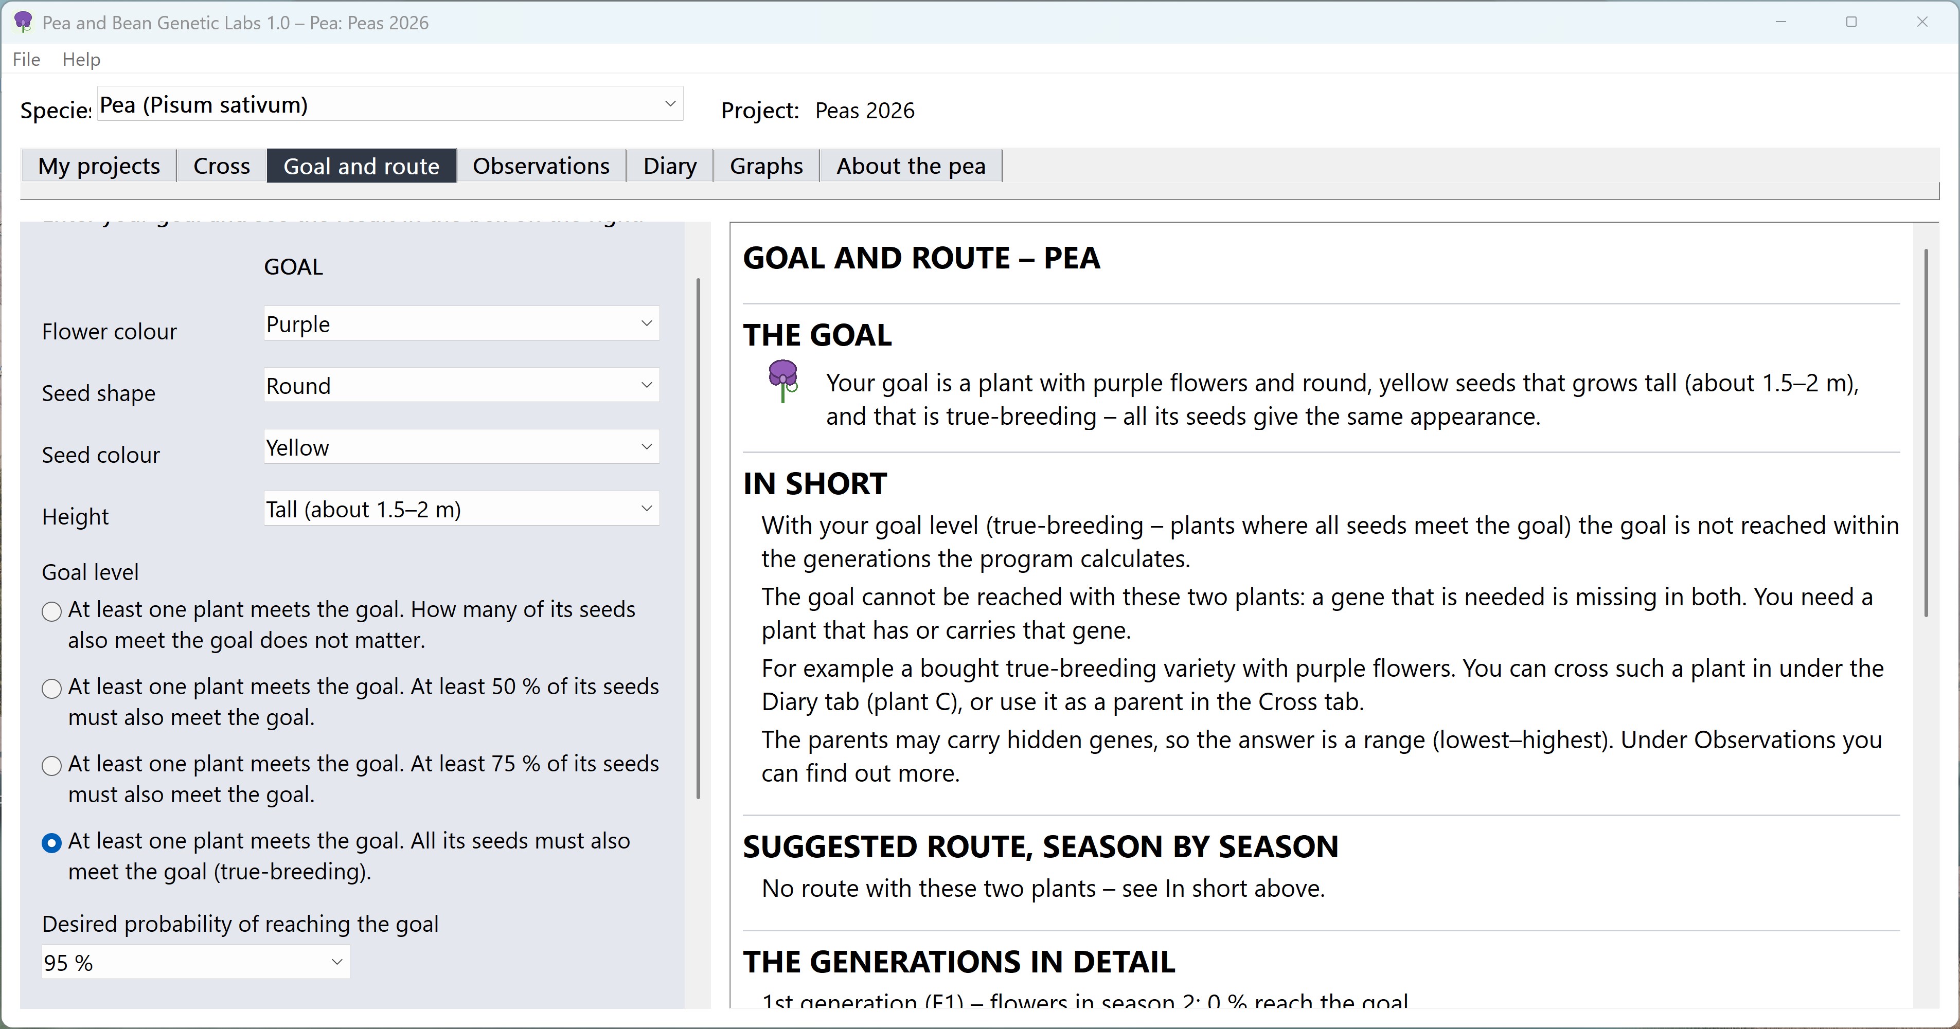
Task: Open the Height dropdown set to Tall
Action: [461, 509]
